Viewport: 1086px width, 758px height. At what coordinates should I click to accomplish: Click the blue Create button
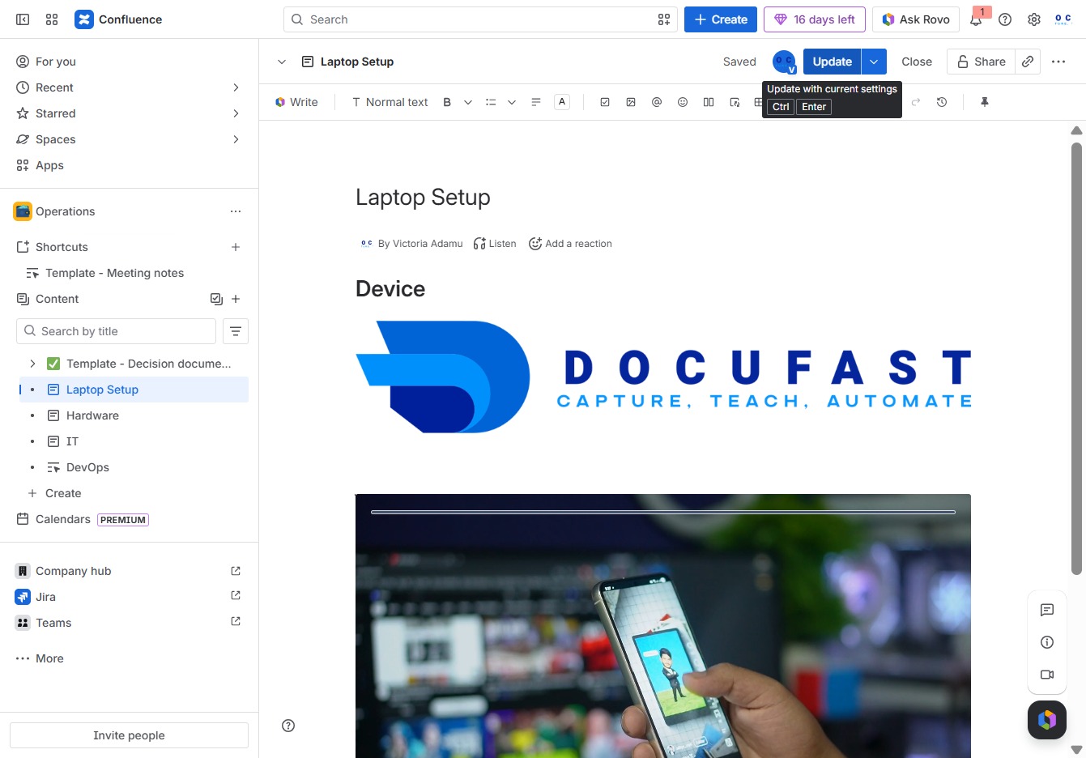[x=721, y=19]
